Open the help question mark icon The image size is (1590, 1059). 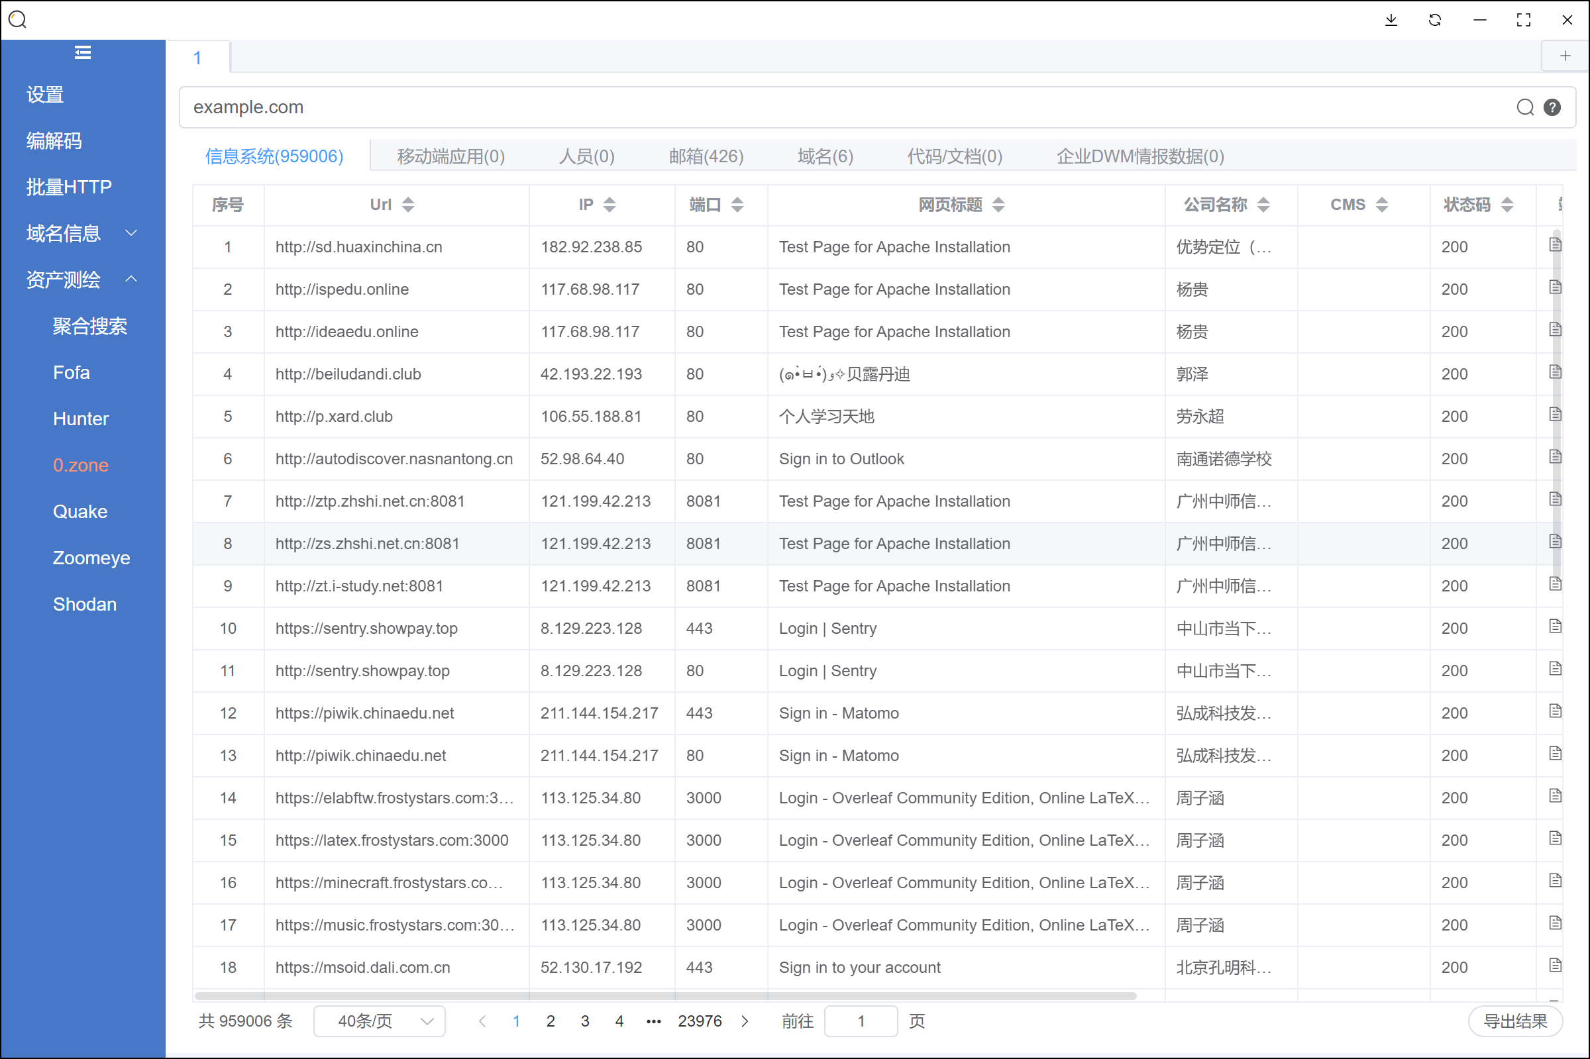[1552, 107]
